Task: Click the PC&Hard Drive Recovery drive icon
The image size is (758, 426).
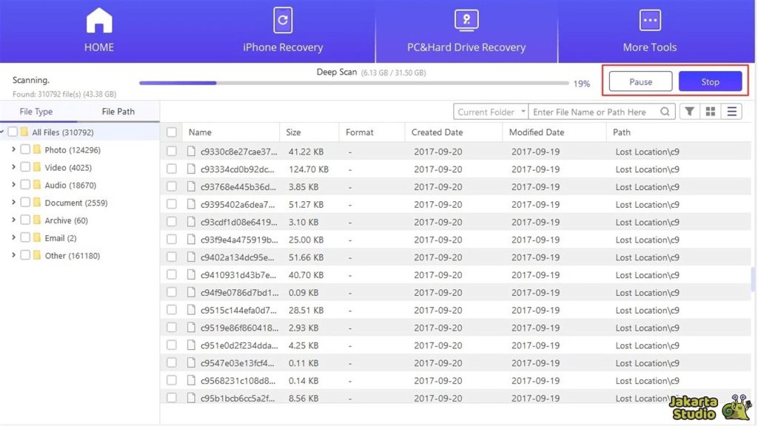Action: (x=466, y=20)
